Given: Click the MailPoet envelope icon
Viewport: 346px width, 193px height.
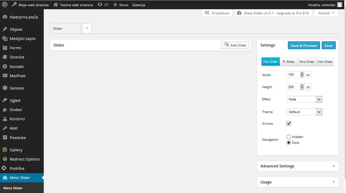Looking at the screenshot, I should tap(5, 75).
